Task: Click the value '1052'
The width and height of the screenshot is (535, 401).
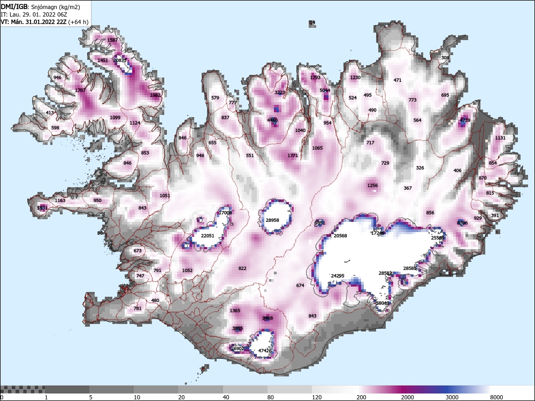Action: click(x=187, y=271)
